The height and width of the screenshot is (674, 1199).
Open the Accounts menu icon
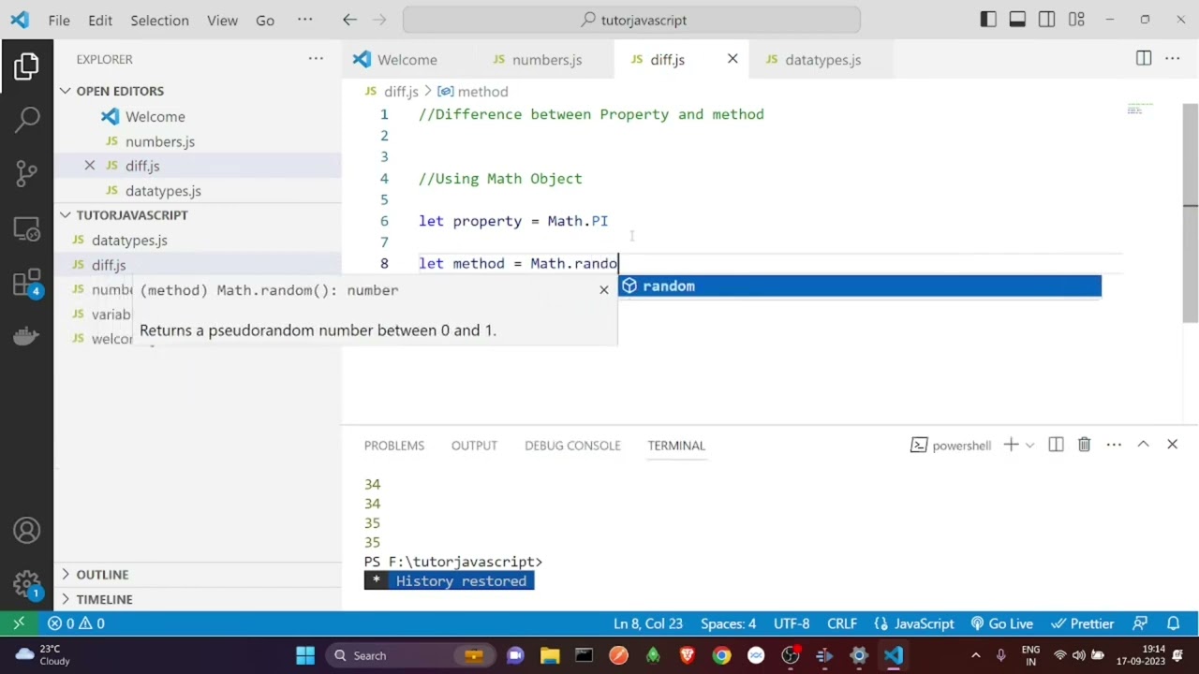[26, 531]
